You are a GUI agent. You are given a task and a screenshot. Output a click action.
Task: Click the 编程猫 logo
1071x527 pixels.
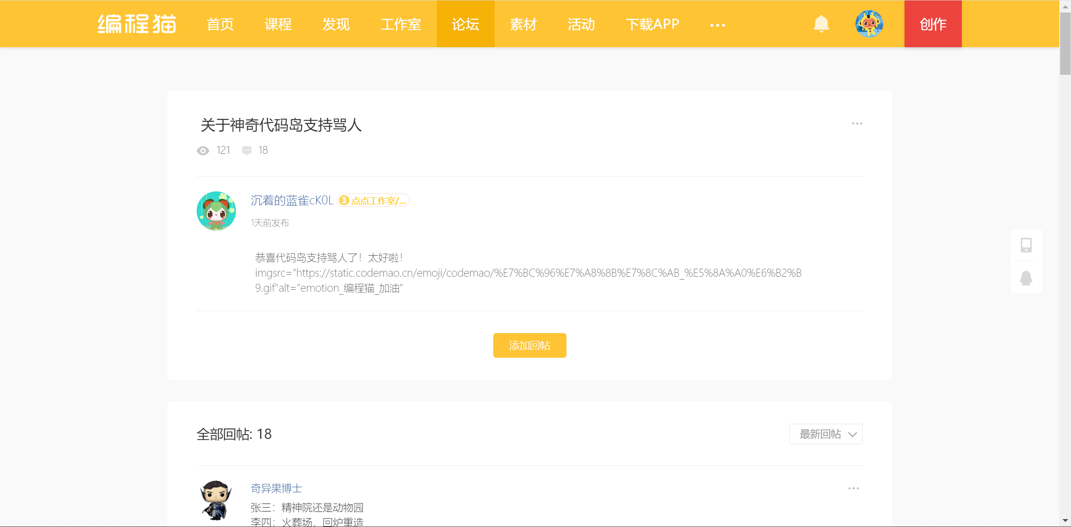(x=137, y=24)
